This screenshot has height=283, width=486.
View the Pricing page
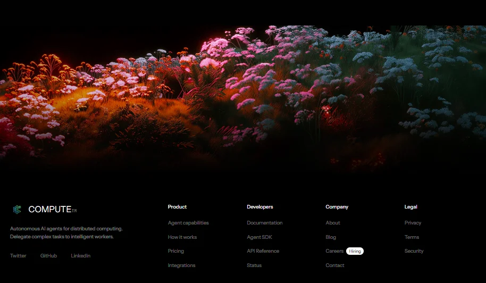[176, 251]
